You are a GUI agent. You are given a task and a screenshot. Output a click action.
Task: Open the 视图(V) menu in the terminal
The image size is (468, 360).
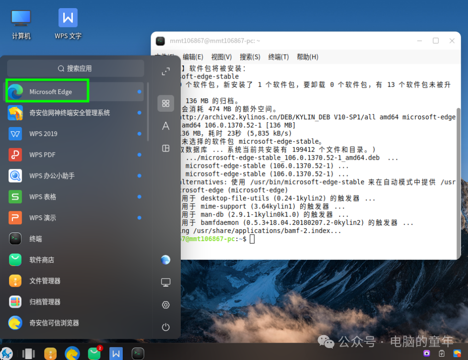click(221, 57)
